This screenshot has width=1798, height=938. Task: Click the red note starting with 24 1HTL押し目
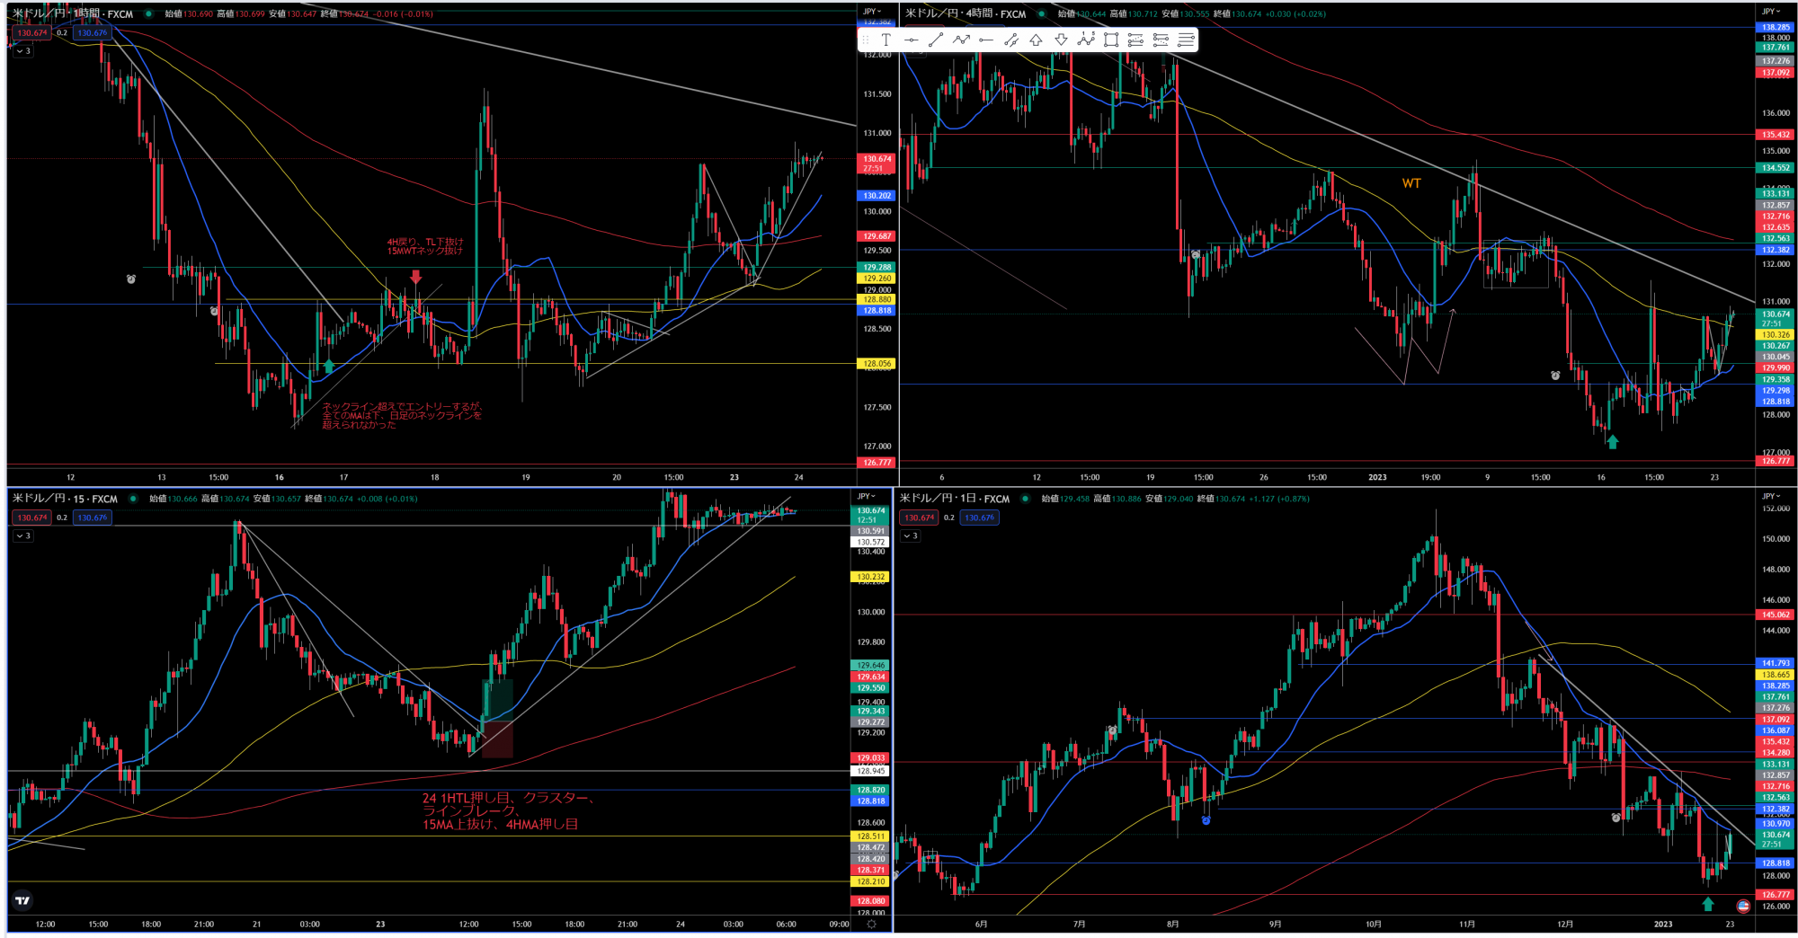(508, 811)
